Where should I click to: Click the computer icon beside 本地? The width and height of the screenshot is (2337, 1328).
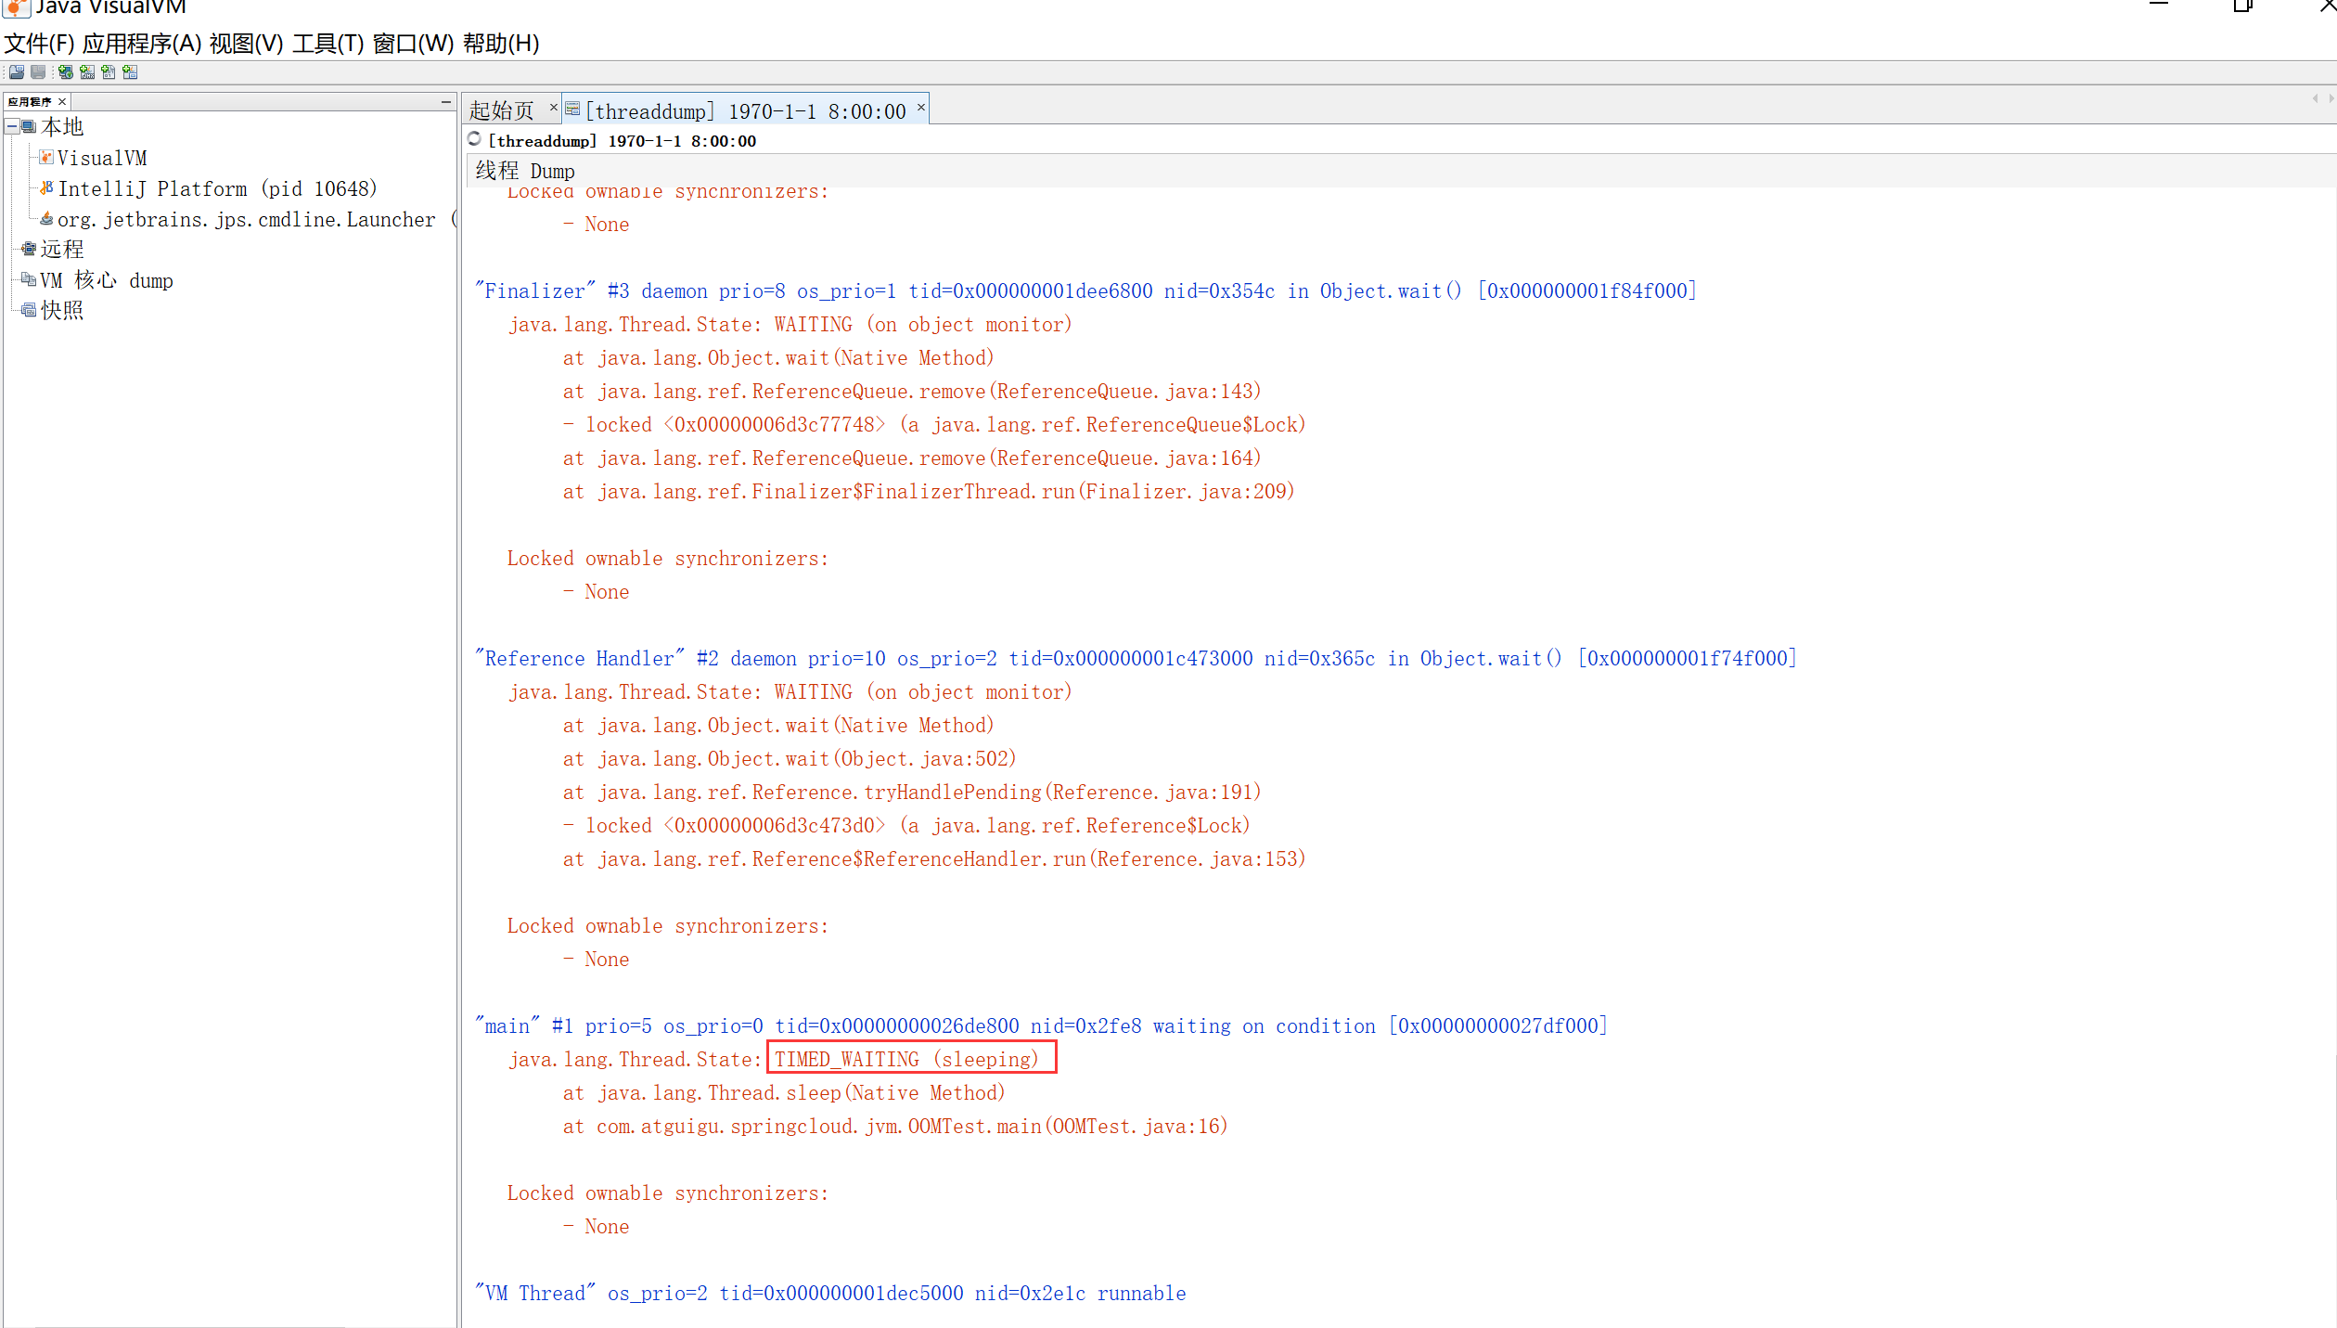[x=29, y=126]
